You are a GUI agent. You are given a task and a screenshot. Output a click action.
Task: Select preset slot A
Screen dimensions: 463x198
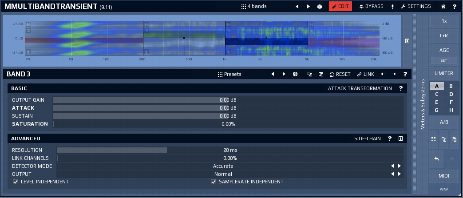click(437, 86)
